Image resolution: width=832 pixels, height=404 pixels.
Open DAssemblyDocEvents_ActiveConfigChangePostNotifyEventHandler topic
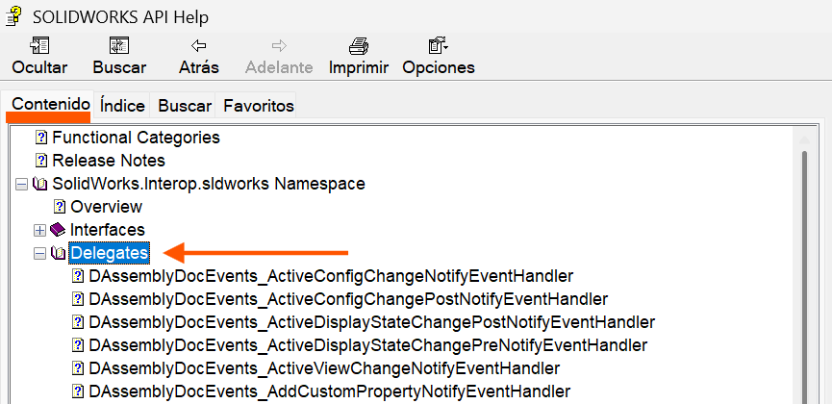point(348,299)
